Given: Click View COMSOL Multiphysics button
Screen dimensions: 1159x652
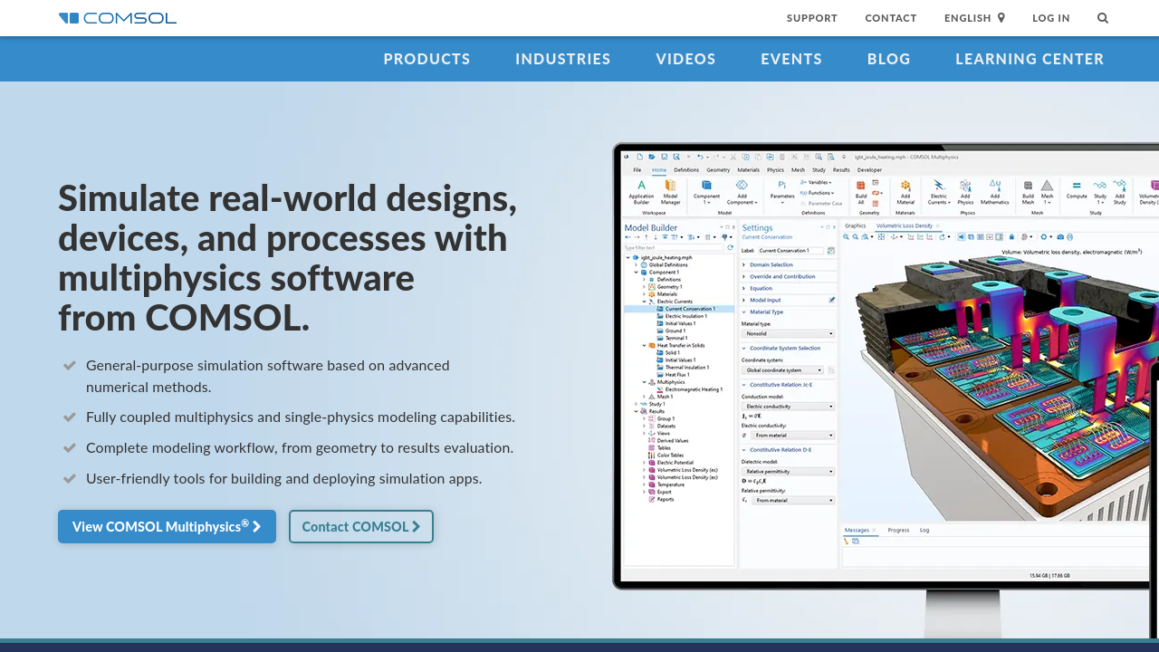Looking at the screenshot, I should tap(167, 526).
